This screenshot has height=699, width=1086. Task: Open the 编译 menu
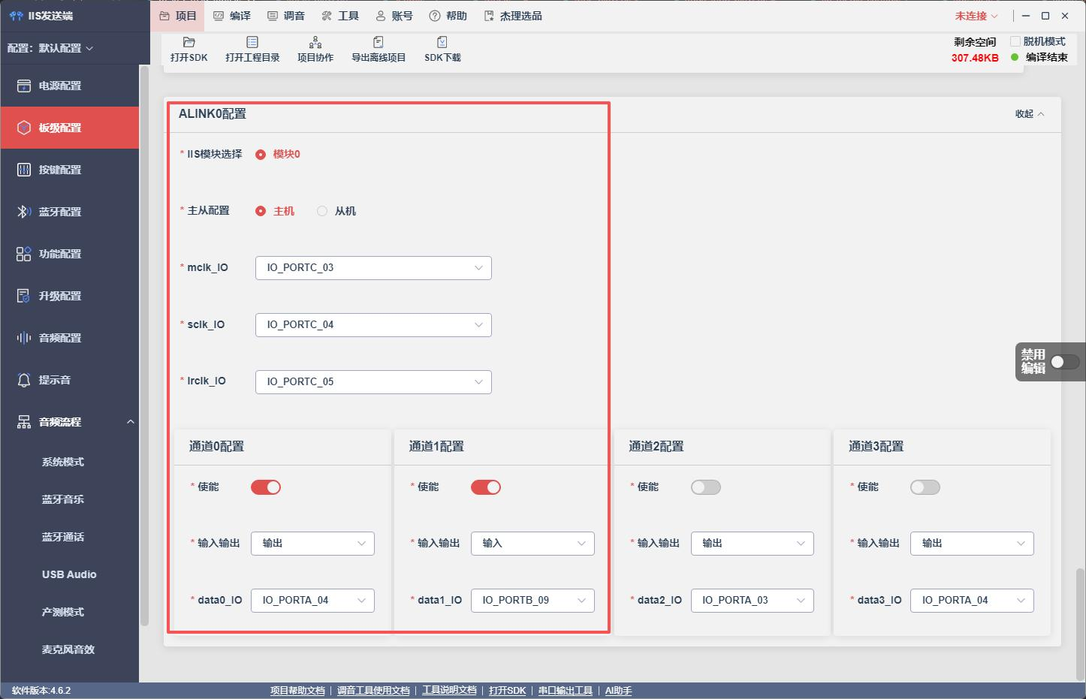click(x=232, y=16)
